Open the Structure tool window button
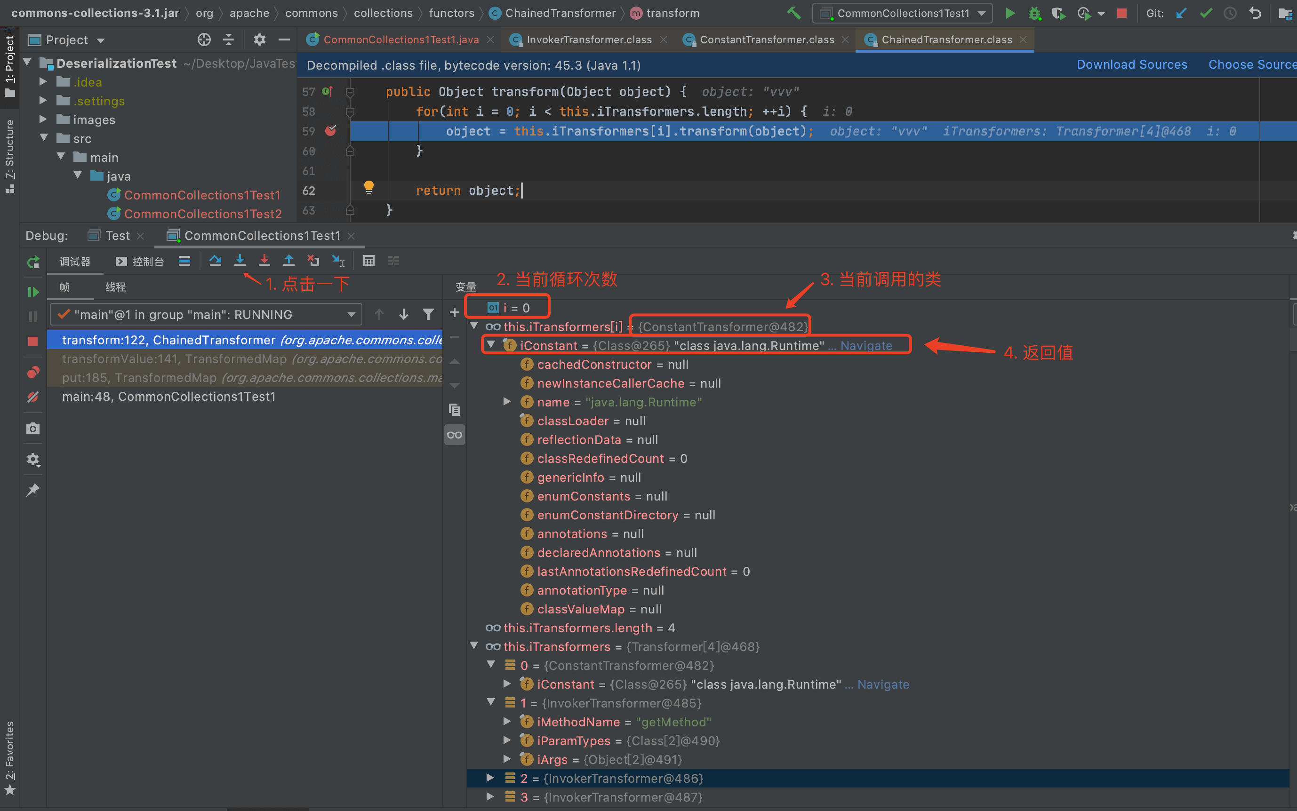 (10, 156)
